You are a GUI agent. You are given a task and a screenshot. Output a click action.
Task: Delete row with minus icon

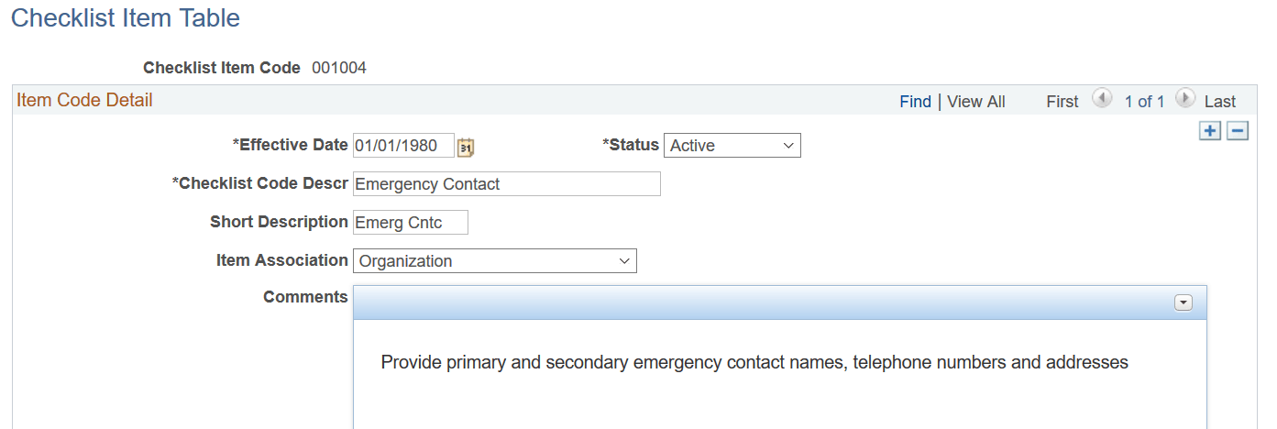(1238, 131)
